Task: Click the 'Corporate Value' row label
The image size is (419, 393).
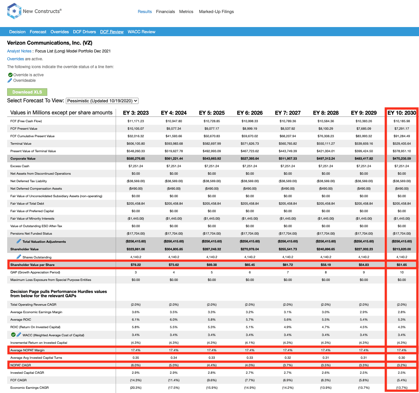Action: [23, 158]
